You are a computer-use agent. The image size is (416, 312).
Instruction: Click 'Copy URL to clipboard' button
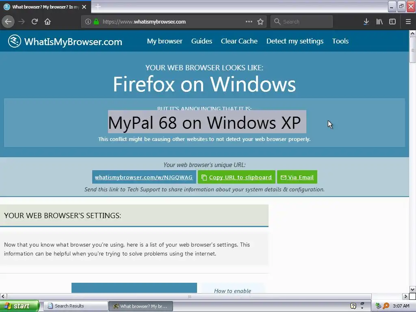236,177
